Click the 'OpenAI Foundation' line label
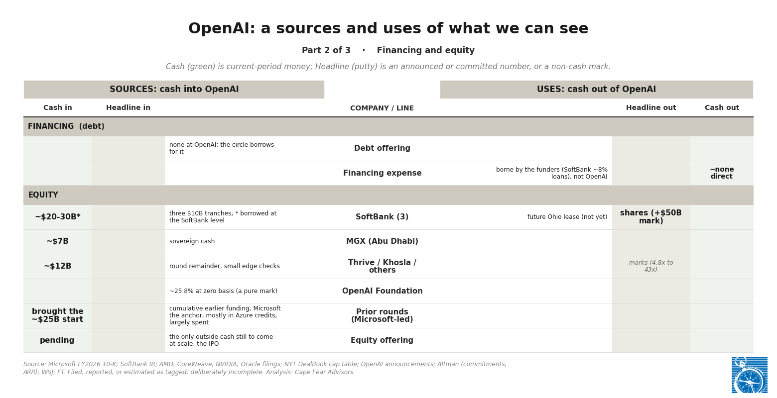Viewport: 777px width, 398px height. point(382,292)
